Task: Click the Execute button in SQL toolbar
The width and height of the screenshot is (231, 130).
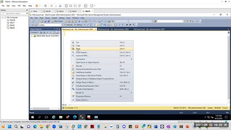Action: (68, 25)
